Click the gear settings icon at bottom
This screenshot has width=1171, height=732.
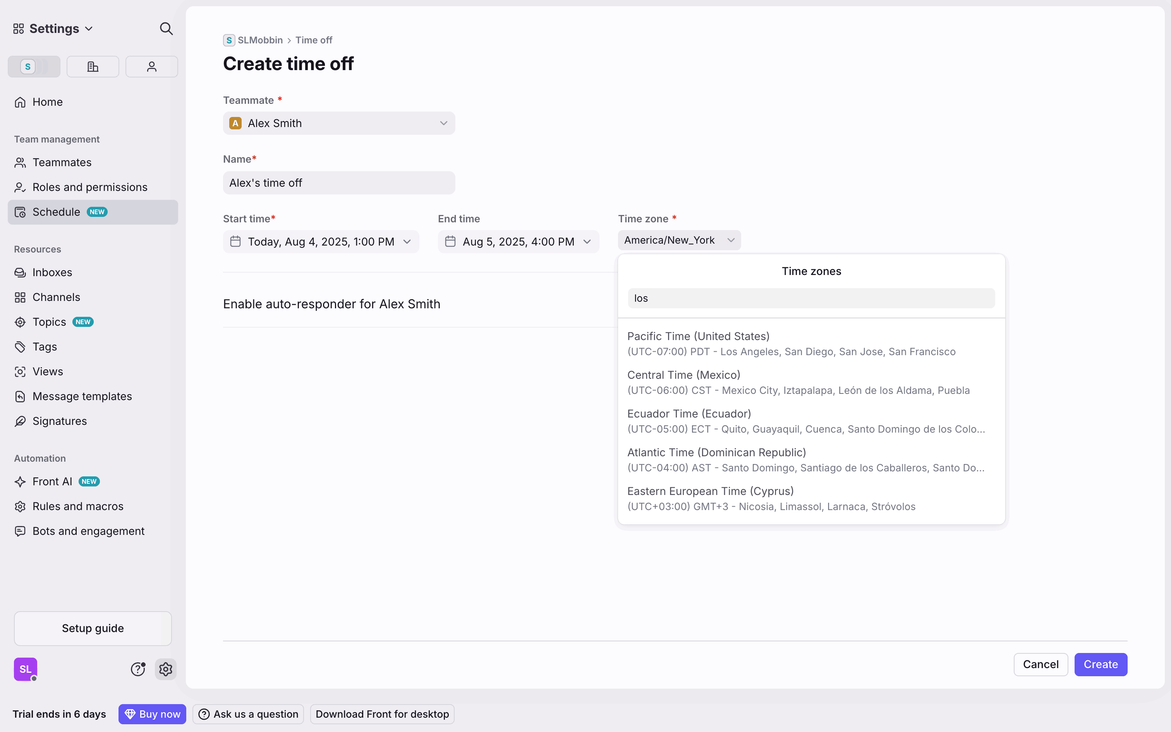coord(165,669)
